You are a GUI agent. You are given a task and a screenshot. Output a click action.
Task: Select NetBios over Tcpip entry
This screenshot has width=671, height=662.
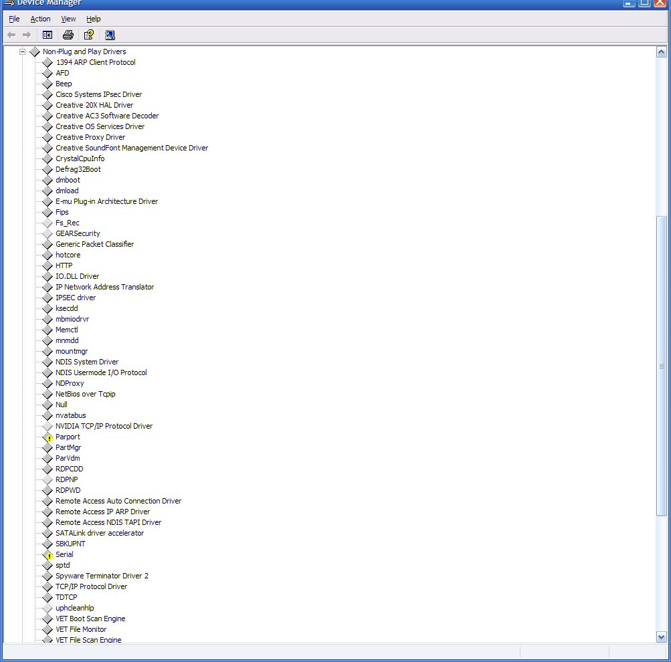point(85,394)
